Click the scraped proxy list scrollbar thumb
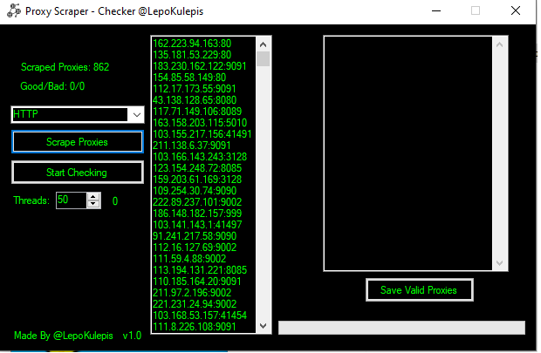 coord(263,58)
